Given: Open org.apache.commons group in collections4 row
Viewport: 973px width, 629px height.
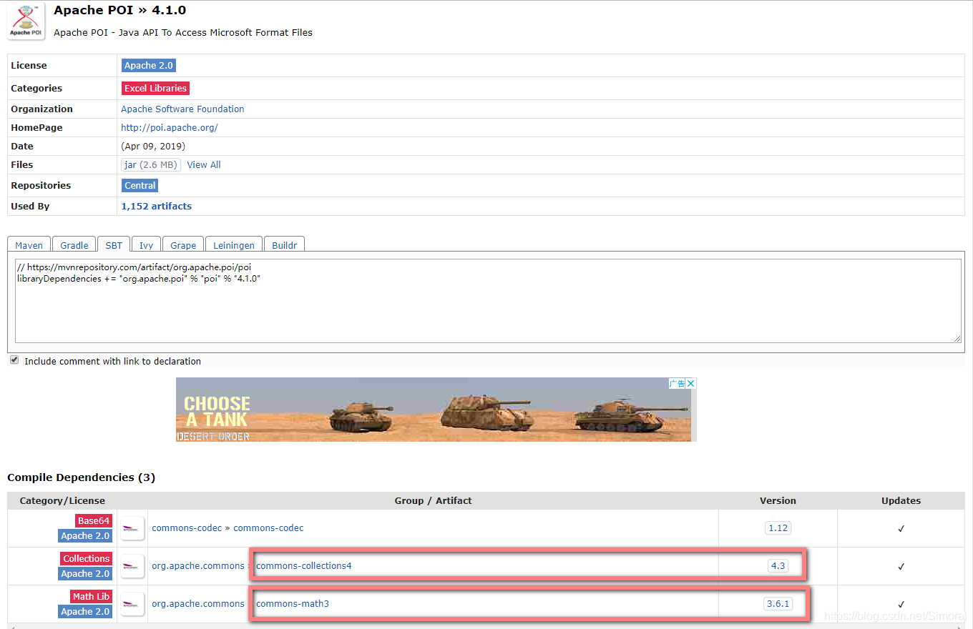Looking at the screenshot, I should (198, 566).
